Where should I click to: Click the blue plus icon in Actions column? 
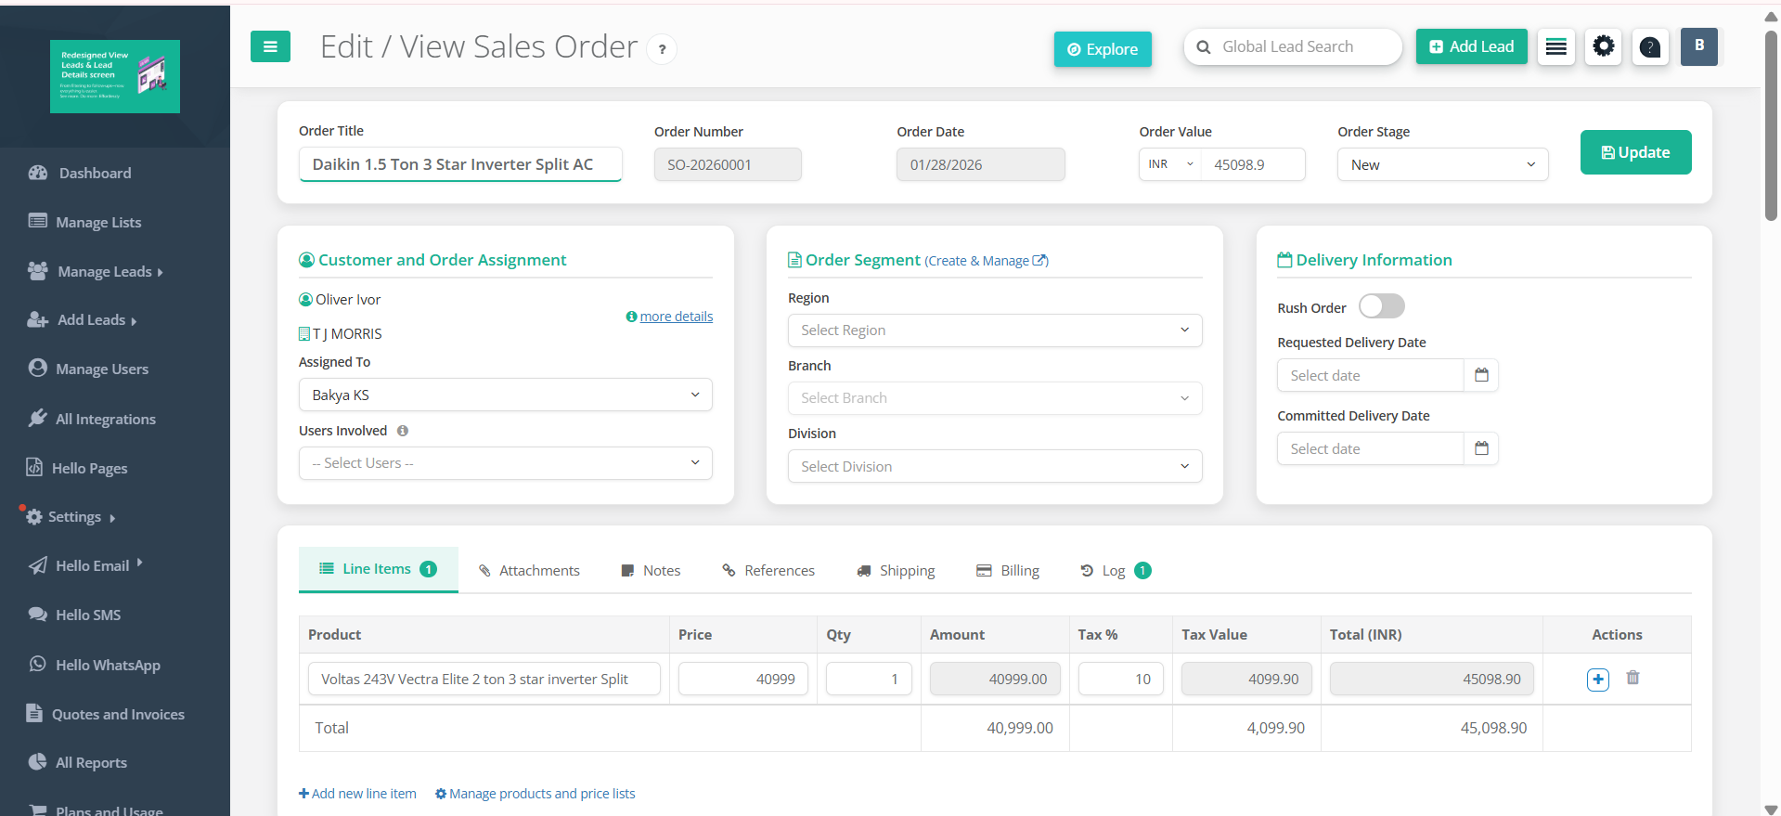(x=1598, y=680)
